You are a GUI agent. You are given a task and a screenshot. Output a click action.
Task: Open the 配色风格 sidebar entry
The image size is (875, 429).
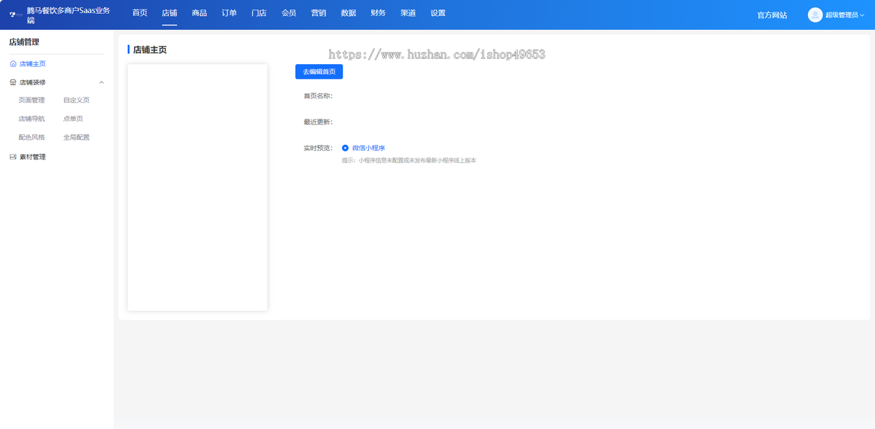coord(31,137)
